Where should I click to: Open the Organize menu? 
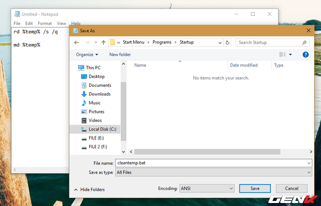87,54
